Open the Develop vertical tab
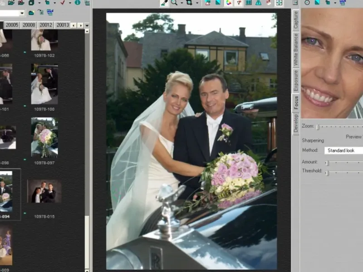 point(296,123)
